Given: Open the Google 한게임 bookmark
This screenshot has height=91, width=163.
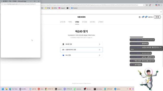Looking at the screenshot, I should point(54,8).
